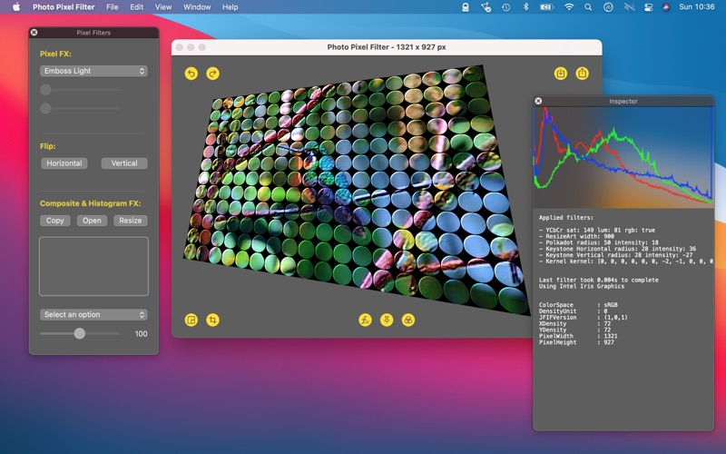
Task: Click the Open button under Composite FX
Action: click(92, 221)
